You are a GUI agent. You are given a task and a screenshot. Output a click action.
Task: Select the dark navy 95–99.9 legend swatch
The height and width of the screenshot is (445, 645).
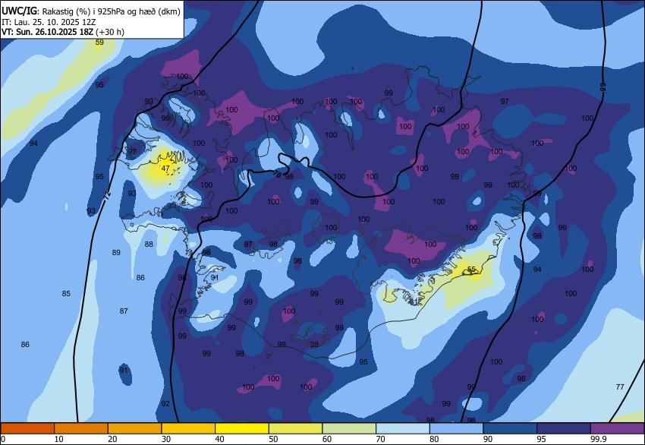[564, 428]
